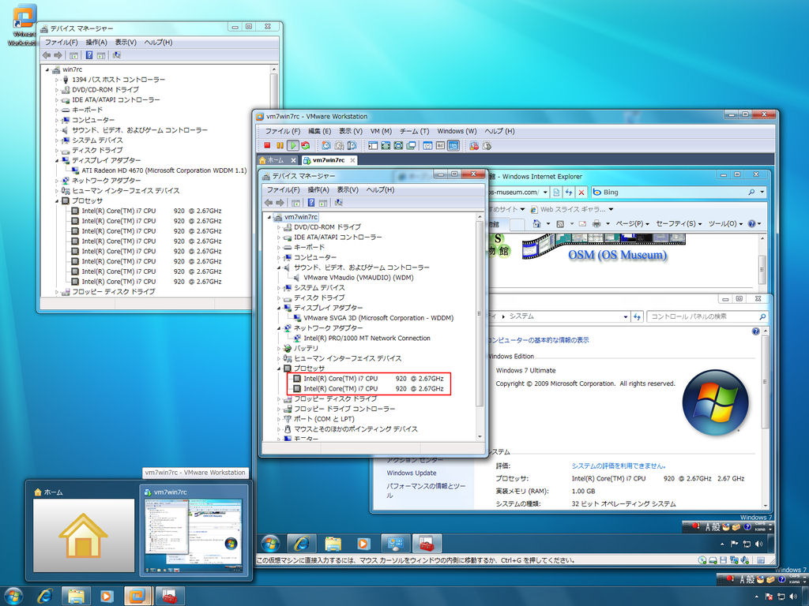Screen dimensions: 809x606
Task: Click the host Start orb
Action: 13,597
